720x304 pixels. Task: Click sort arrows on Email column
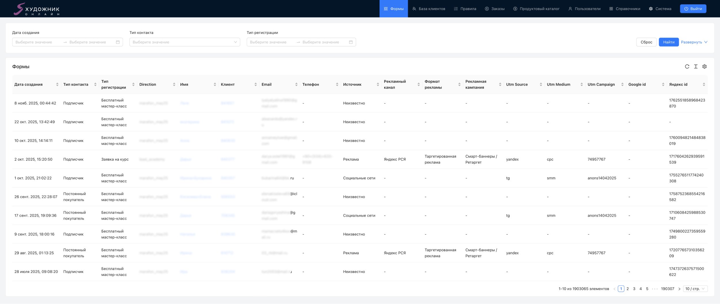296,85
